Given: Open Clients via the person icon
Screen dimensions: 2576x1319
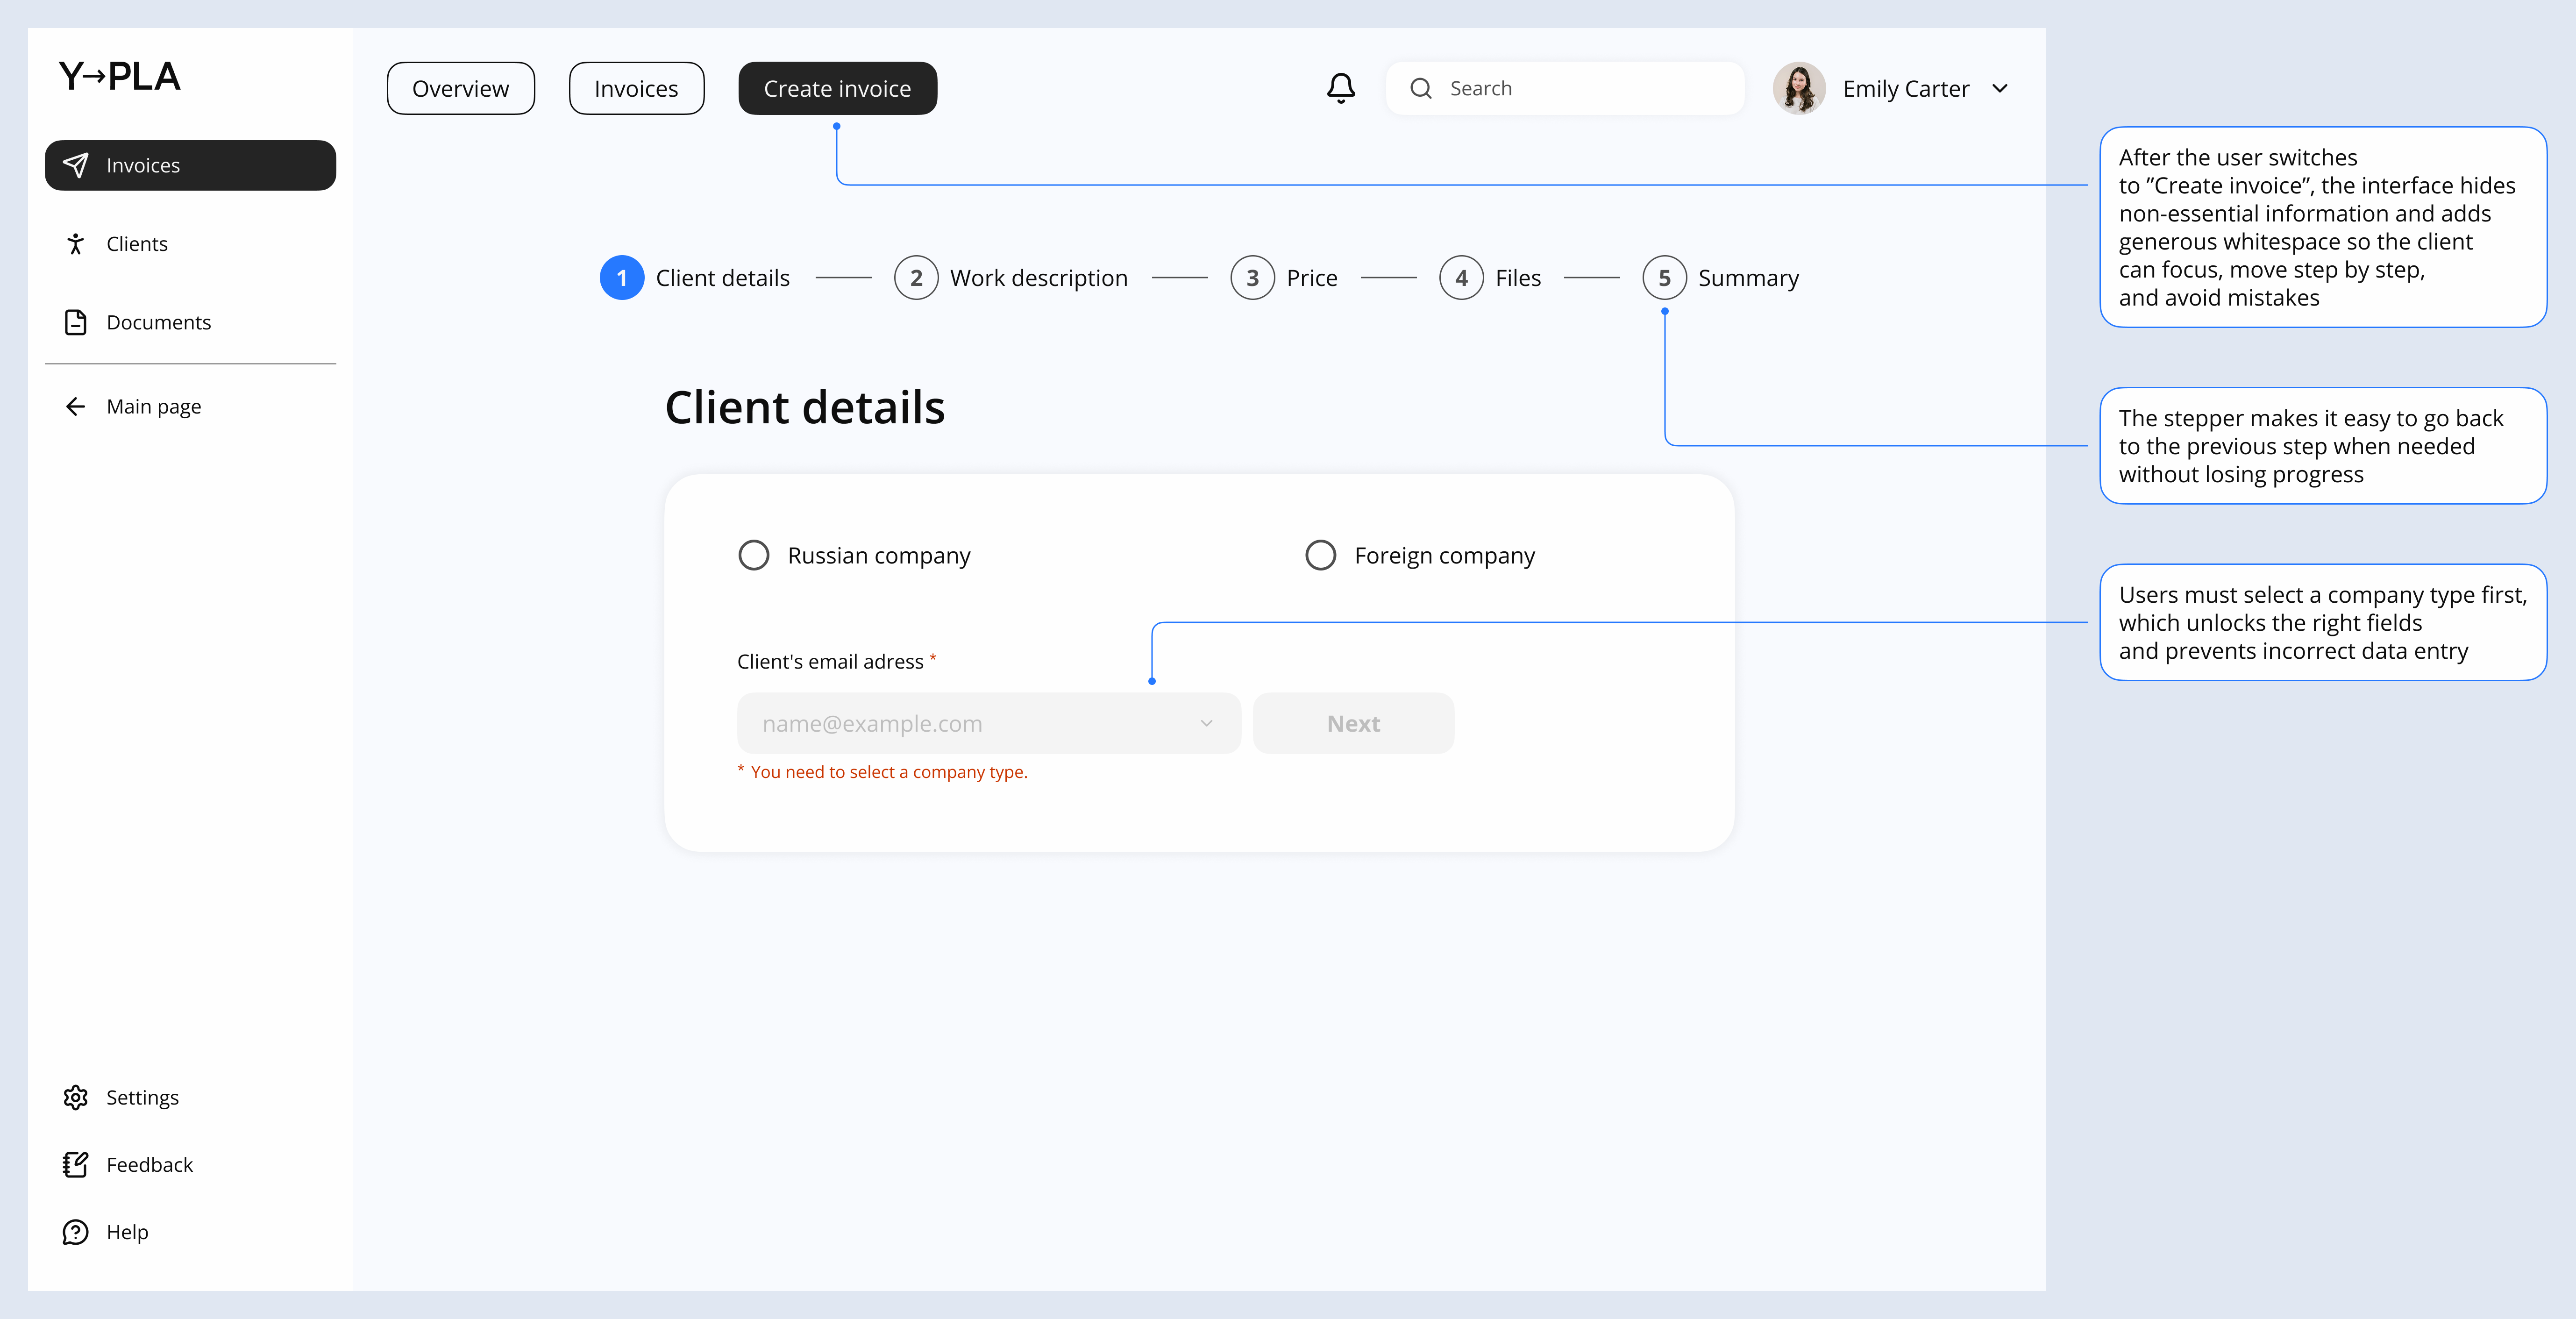Looking at the screenshot, I should pyautogui.click(x=77, y=243).
